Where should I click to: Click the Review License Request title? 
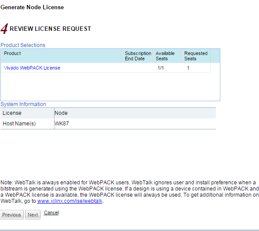tap(50, 29)
